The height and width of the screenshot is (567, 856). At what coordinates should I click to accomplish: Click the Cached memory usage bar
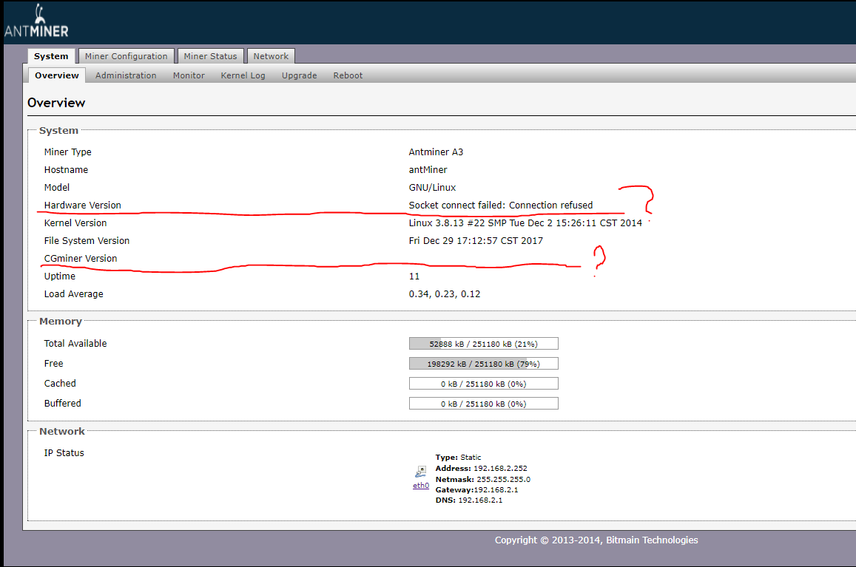click(484, 384)
